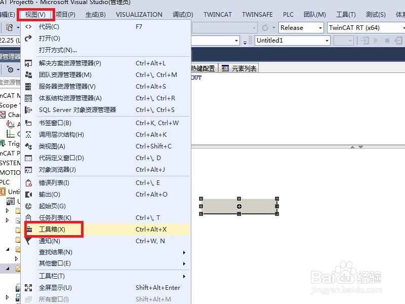Click the class view icon beside 类视图
405x304 pixels.
pos(28,146)
